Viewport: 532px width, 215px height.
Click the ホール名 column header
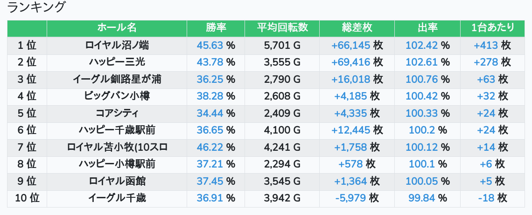coord(117,28)
